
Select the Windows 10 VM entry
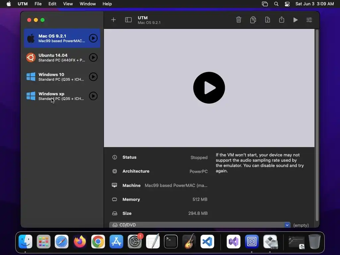tap(62, 77)
